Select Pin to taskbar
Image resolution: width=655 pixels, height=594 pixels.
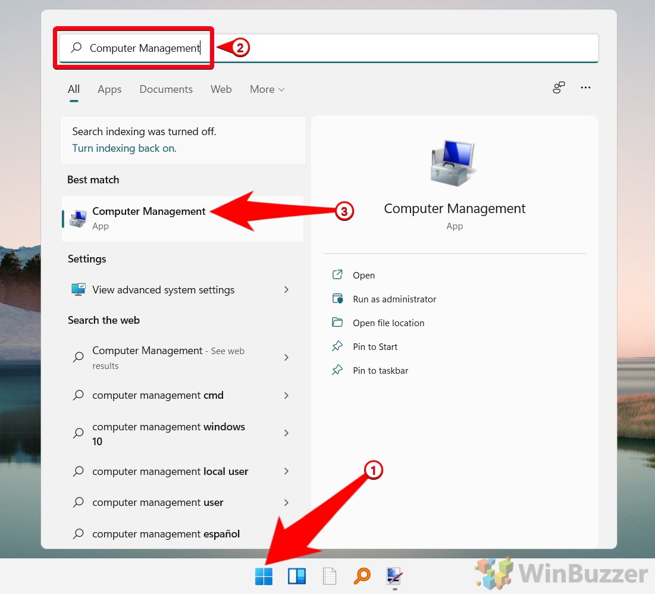click(381, 370)
